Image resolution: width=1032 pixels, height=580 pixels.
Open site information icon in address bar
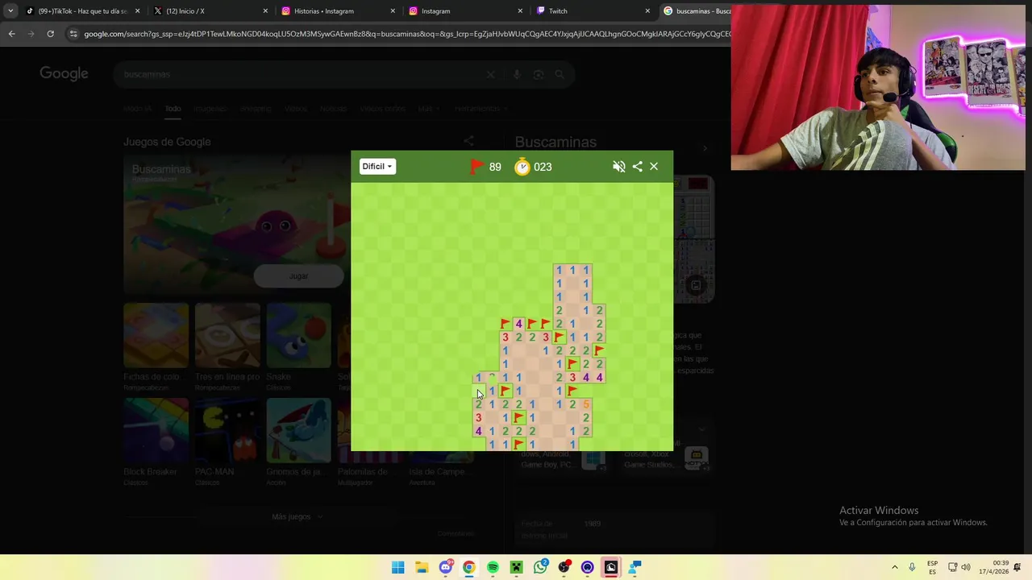point(73,34)
